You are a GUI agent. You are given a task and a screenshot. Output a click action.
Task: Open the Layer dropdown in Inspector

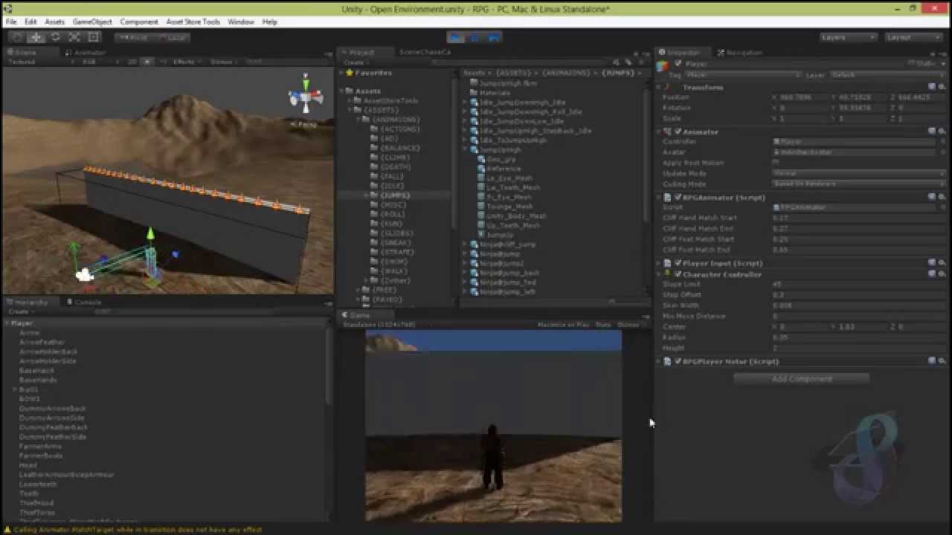coord(887,75)
